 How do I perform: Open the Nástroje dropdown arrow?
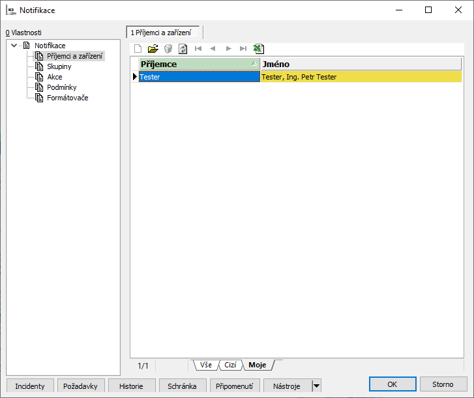pyautogui.click(x=316, y=386)
